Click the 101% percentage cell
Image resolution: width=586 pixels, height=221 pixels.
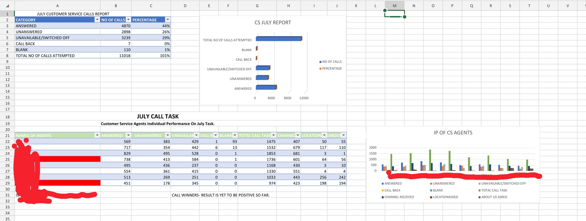[151, 56]
